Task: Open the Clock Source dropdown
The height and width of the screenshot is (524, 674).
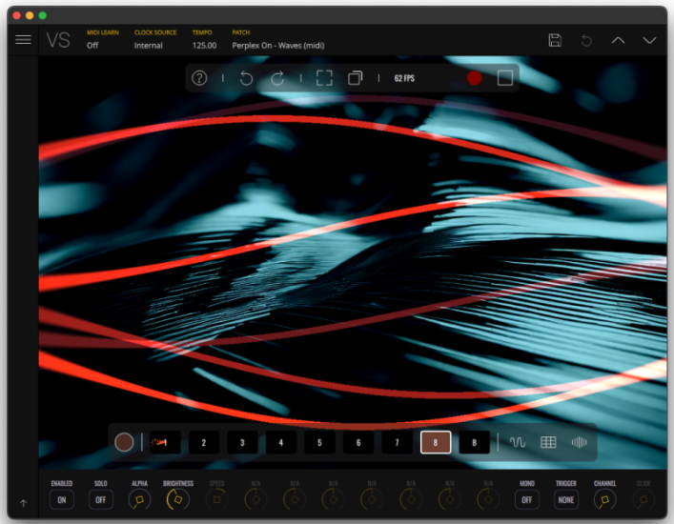Action: pos(148,45)
